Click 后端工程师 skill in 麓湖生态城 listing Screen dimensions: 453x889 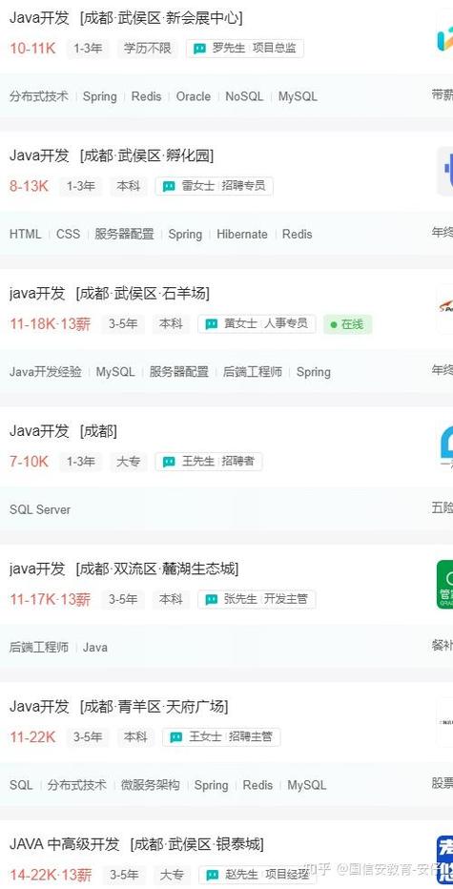[38, 648]
